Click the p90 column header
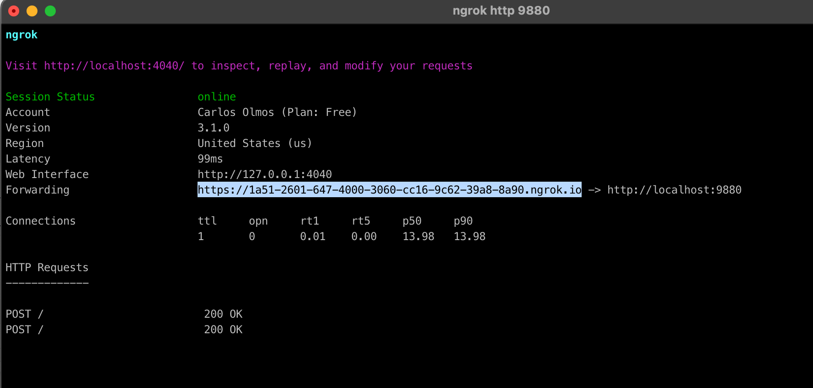 (463, 221)
